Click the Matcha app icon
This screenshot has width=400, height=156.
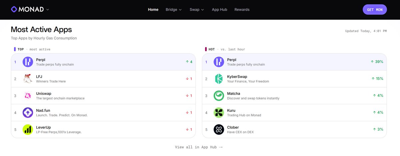pos(219,96)
